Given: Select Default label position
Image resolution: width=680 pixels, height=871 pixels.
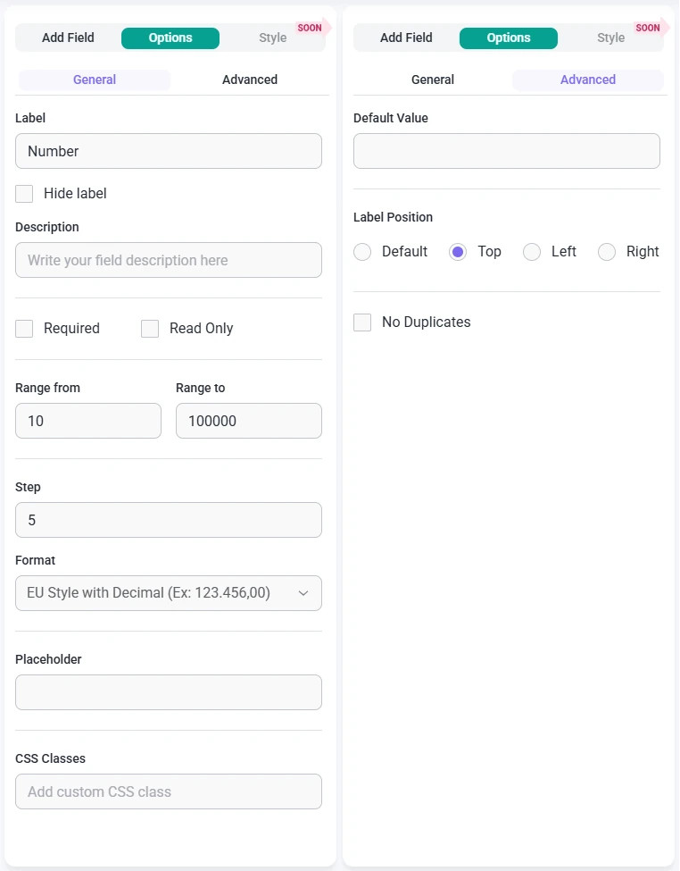Looking at the screenshot, I should [362, 252].
